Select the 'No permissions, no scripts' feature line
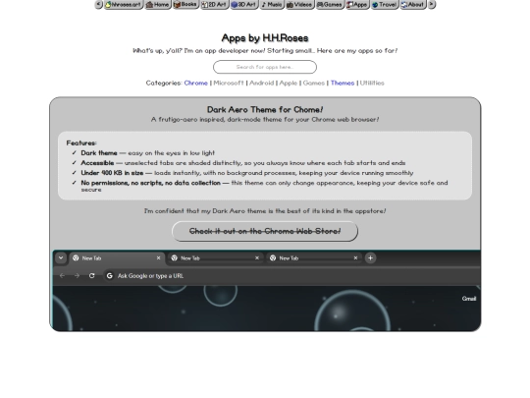530x398 pixels. [264, 186]
